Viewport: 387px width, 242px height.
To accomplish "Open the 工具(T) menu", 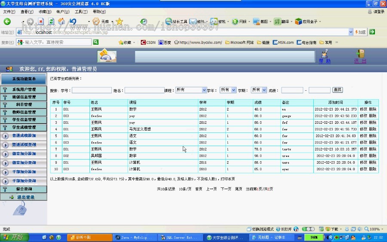I will tap(81, 12).
